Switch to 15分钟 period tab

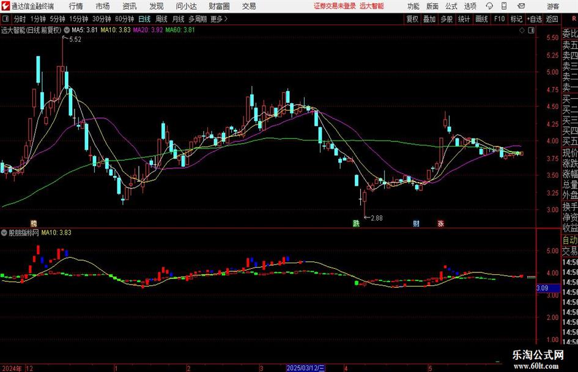[79, 19]
